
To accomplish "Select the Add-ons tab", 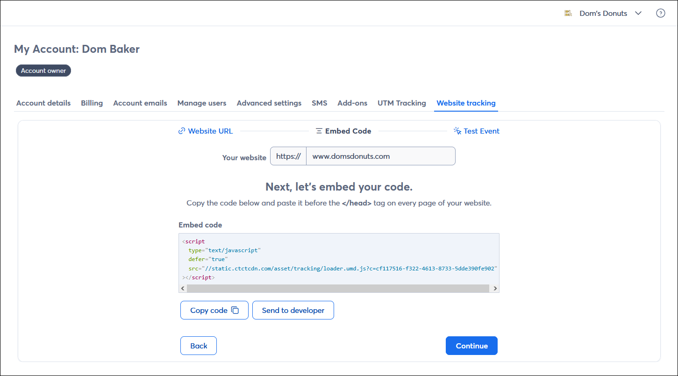I will coord(352,103).
